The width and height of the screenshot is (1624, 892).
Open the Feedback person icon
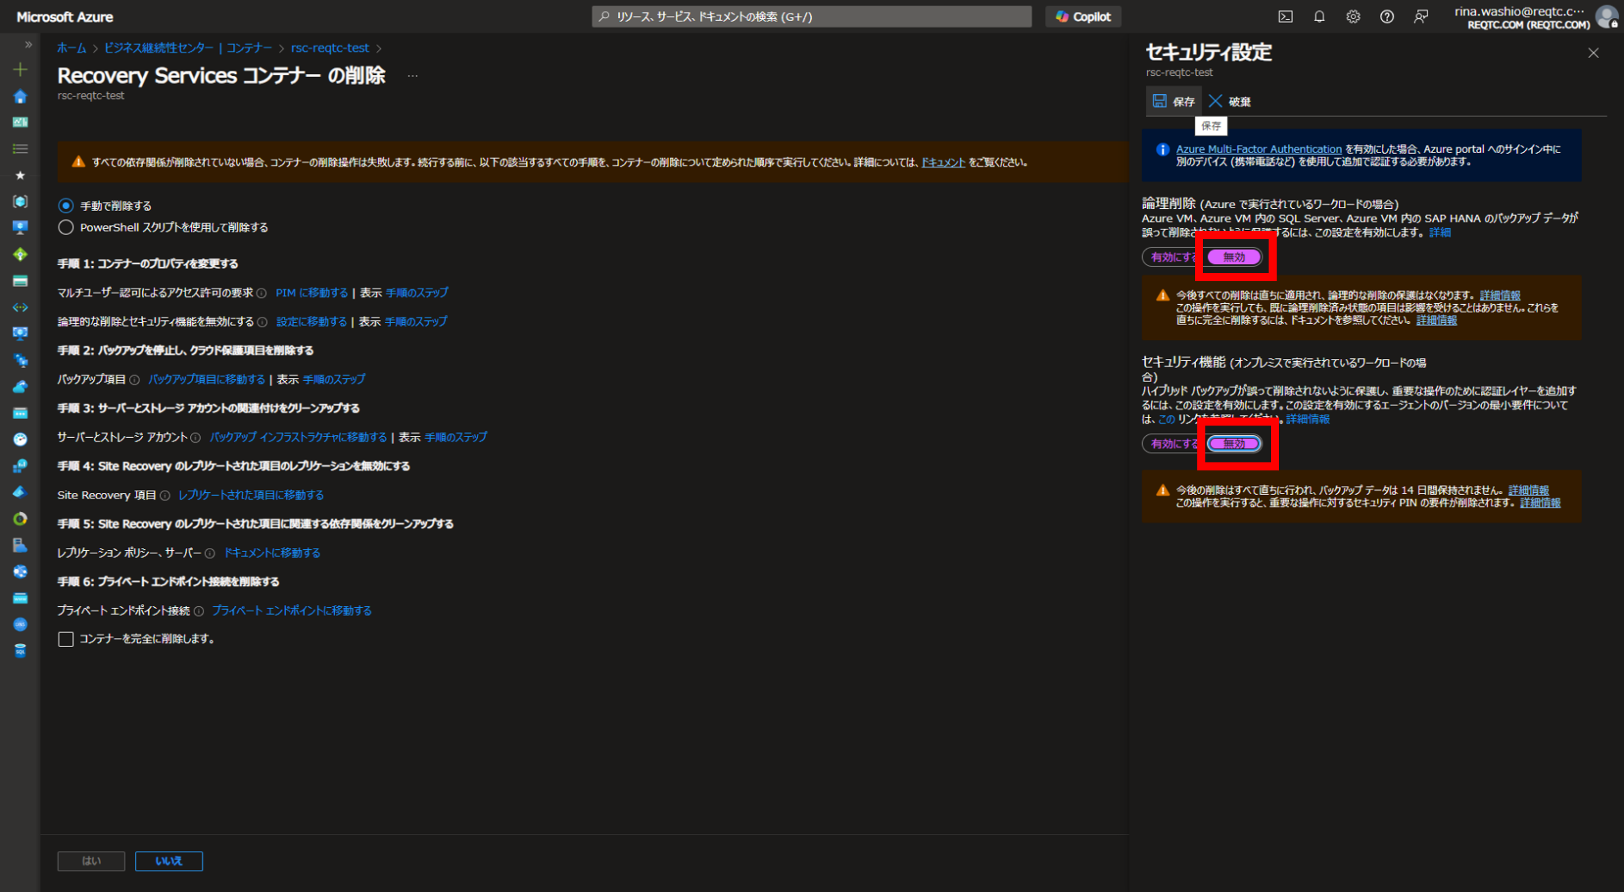(1420, 17)
